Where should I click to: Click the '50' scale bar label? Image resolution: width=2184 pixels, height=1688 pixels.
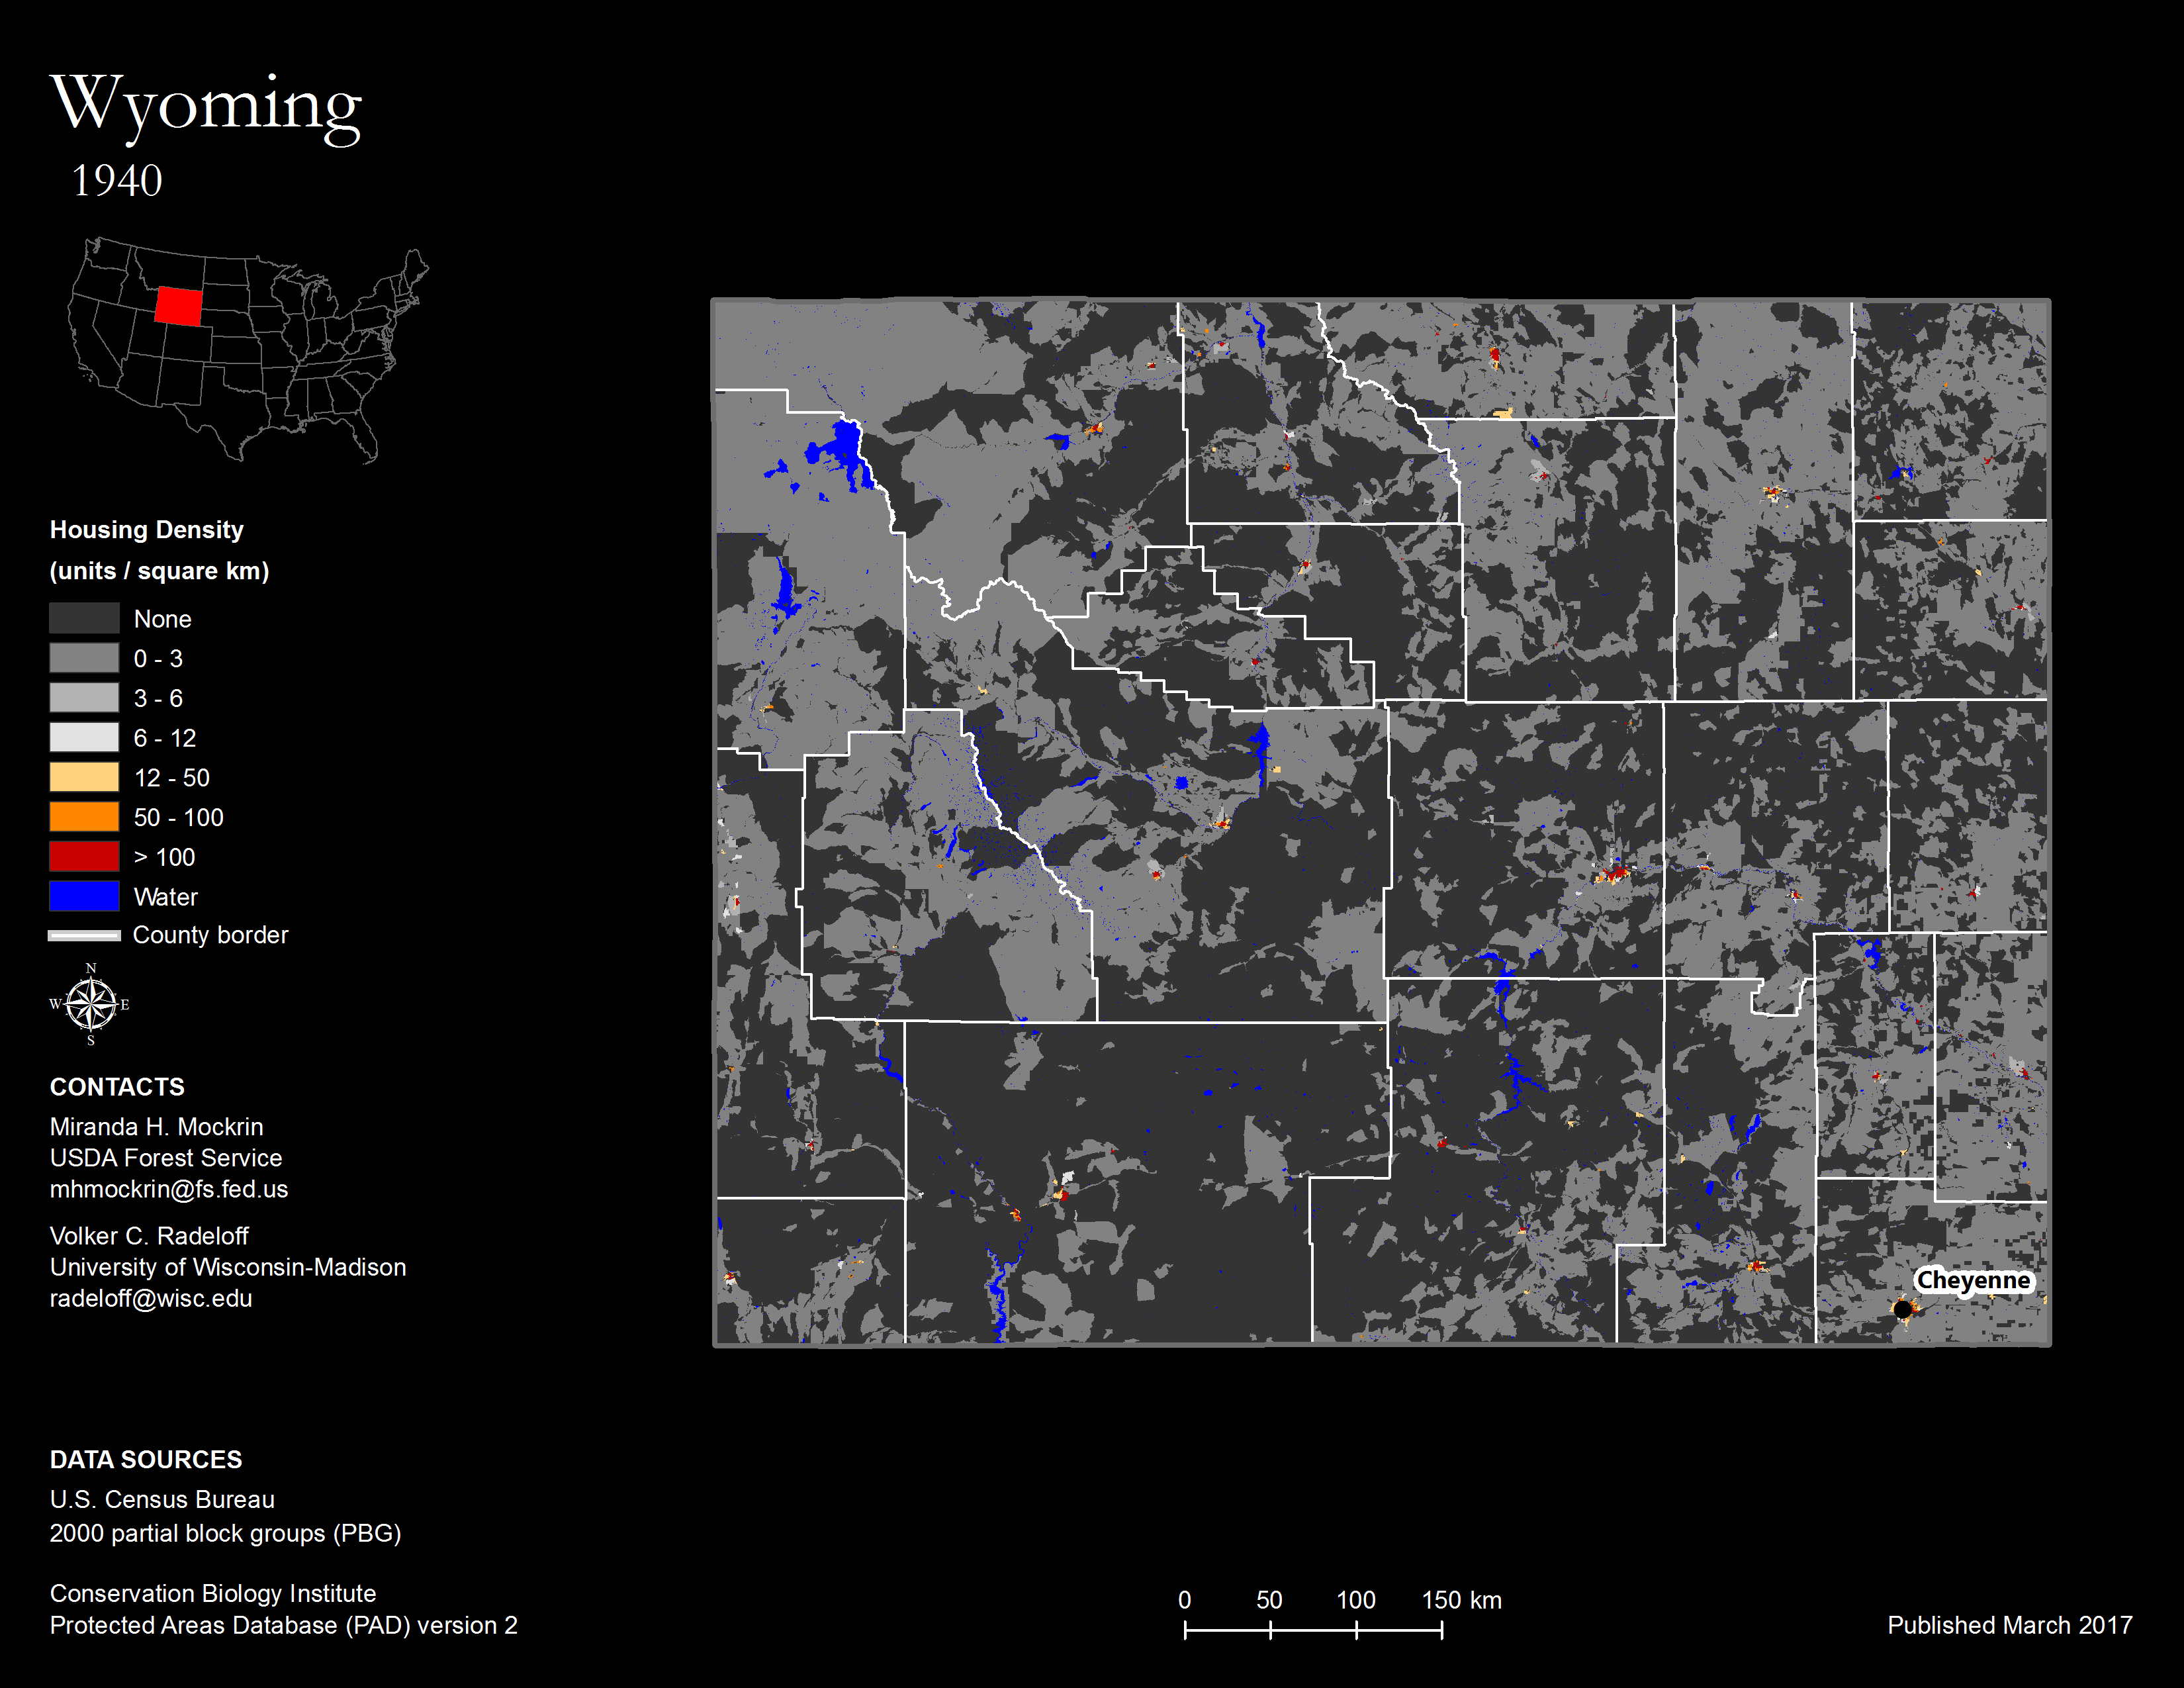point(1270,1600)
